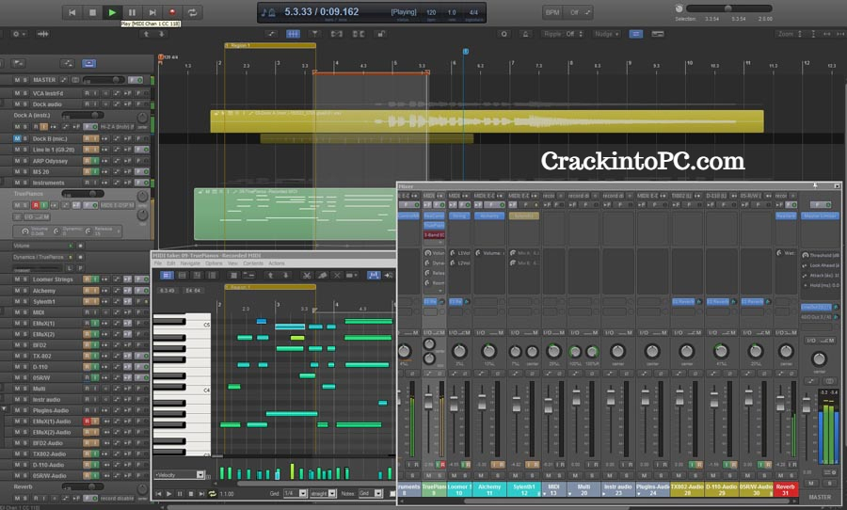Viewport: 847px width, 510px height.
Task: Toggle the repeat loop button in main transport
Action: point(192,12)
